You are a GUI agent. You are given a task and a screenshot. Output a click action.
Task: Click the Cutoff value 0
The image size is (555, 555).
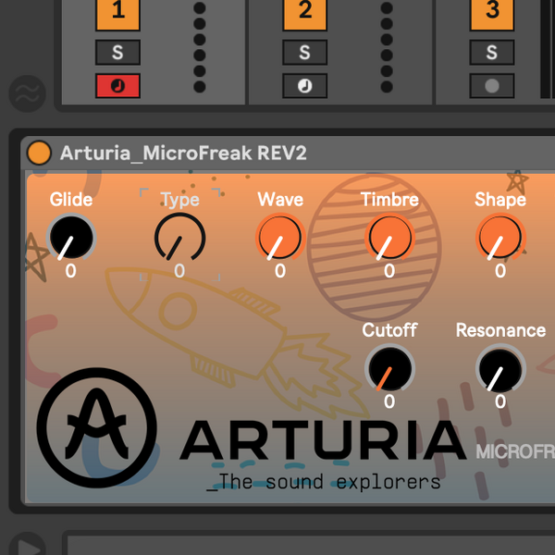[389, 401]
